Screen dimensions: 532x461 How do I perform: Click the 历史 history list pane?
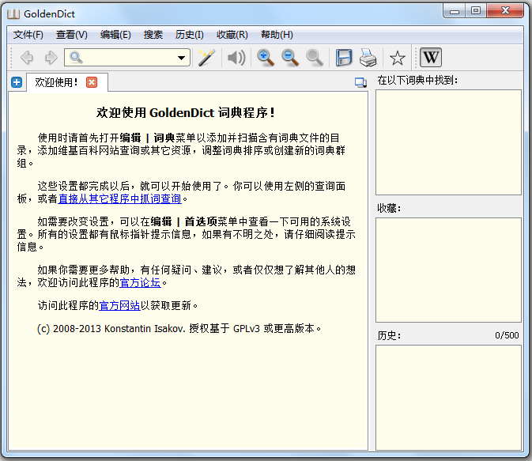pyautogui.click(x=448, y=398)
